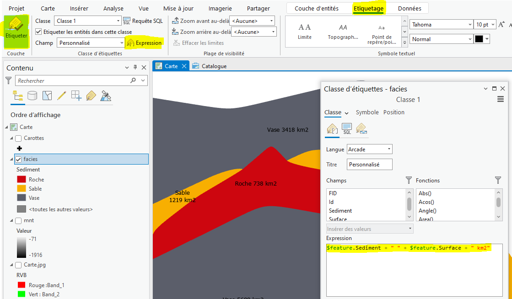Screen dimensions: 512x299
Task: Select list by labeling tag icon
Action: pyautogui.click(x=91, y=96)
